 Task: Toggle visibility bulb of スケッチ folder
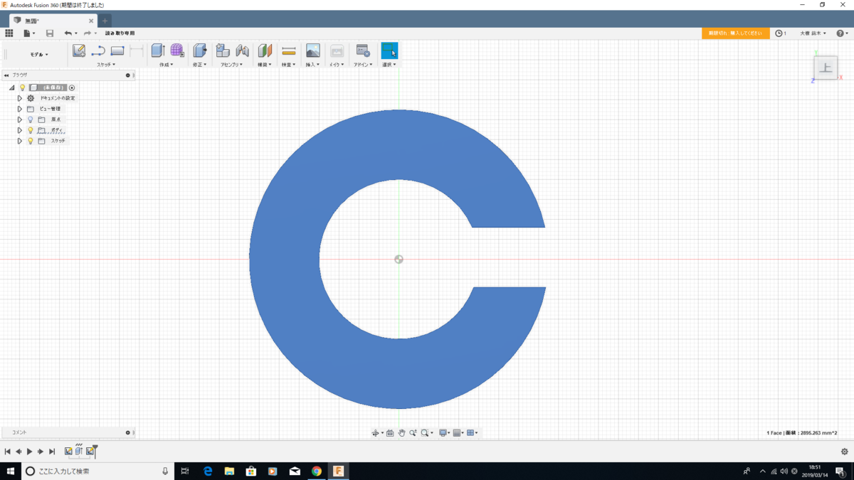pyautogui.click(x=31, y=141)
